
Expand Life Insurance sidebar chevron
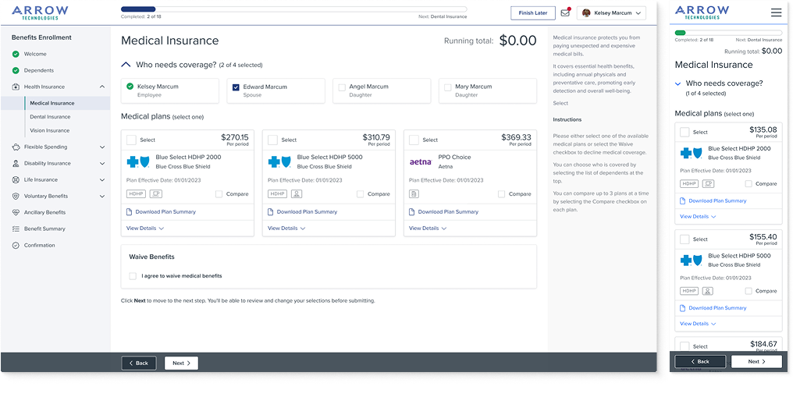pos(102,180)
